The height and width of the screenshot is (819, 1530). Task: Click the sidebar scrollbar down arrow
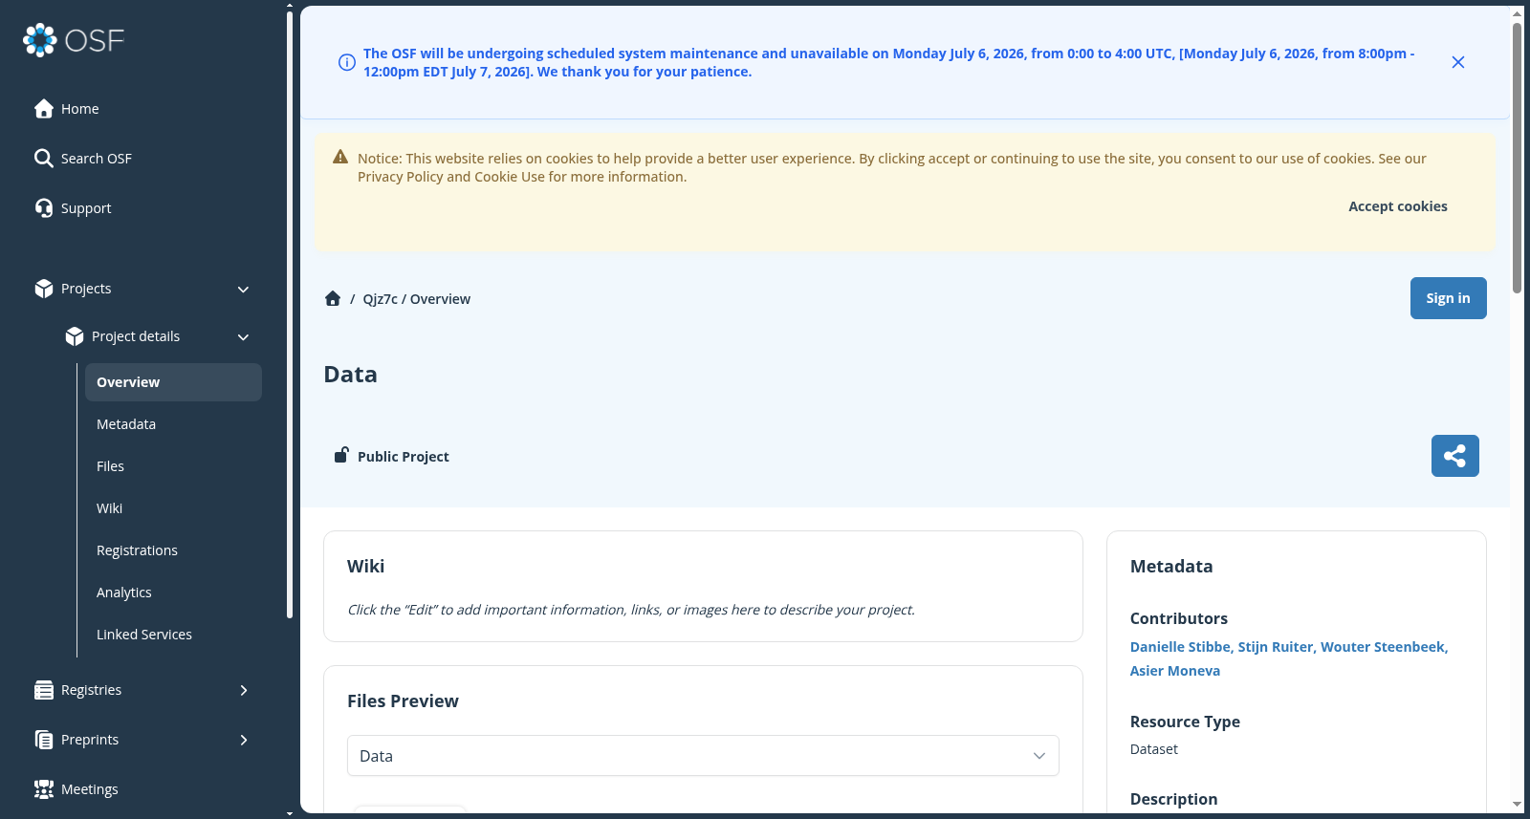(x=290, y=813)
